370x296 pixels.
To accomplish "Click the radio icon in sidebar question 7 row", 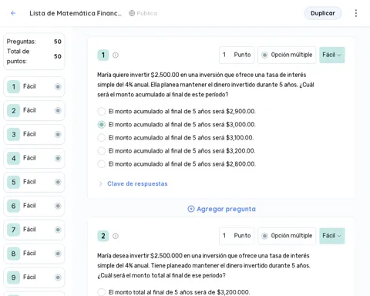I will click(x=58, y=230).
